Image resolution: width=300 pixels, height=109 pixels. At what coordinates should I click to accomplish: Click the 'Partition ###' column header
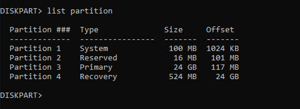pyautogui.click(x=40, y=30)
